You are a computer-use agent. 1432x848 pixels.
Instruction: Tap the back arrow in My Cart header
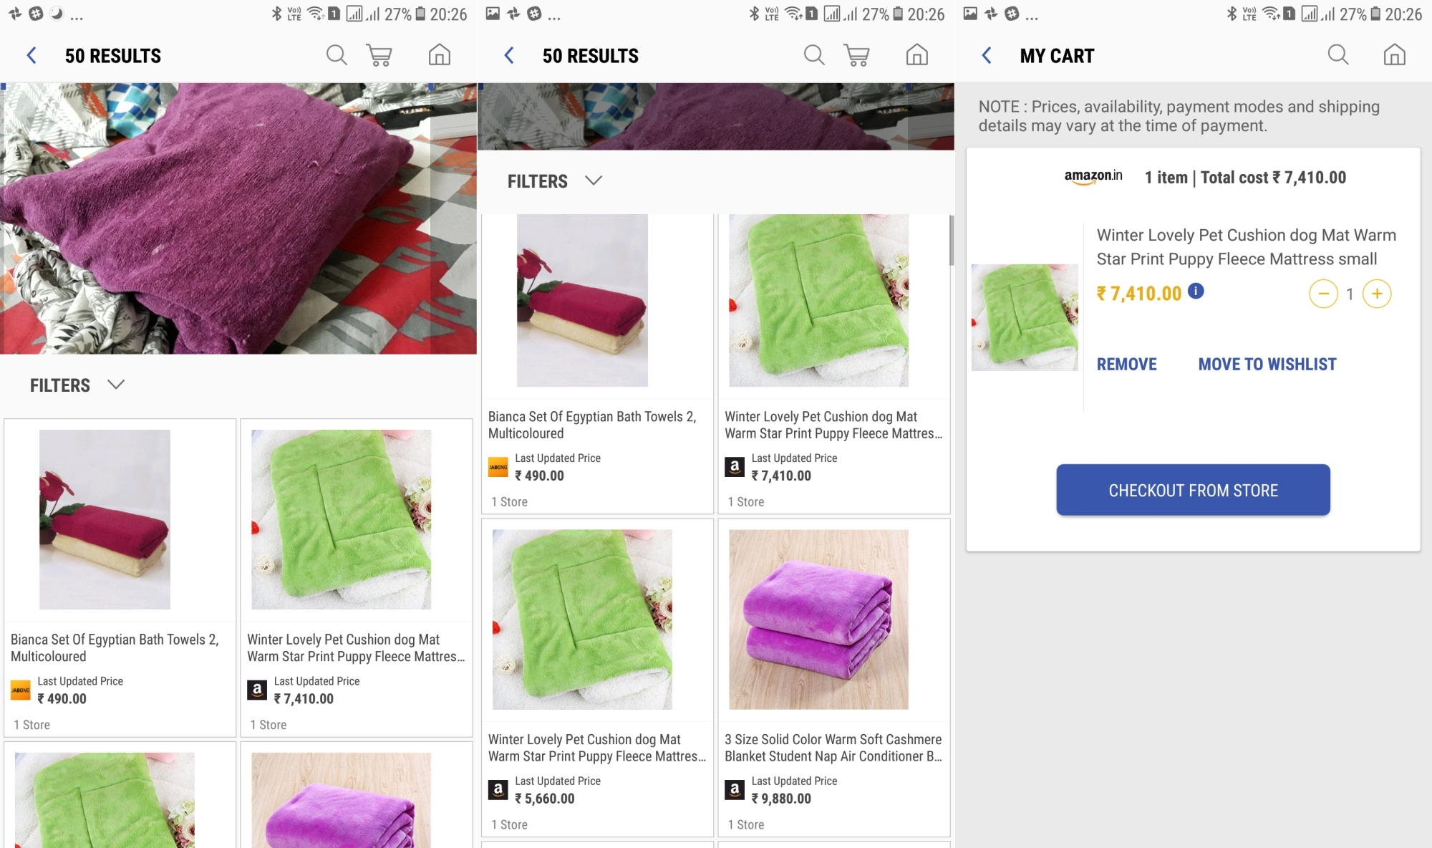click(987, 56)
